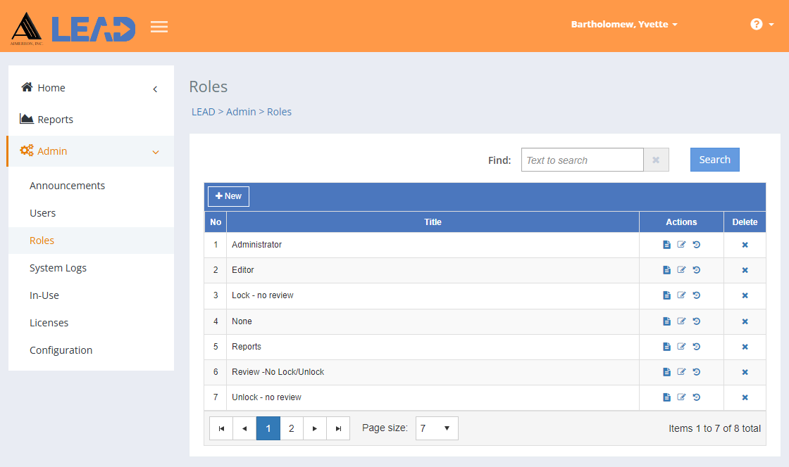Open the Page size dropdown
This screenshot has height=467, width=789.
pos(437,428)
